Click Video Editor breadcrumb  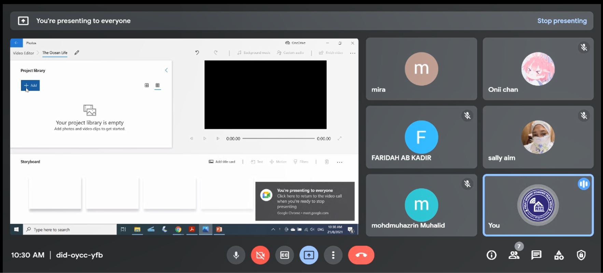[24, 53]
